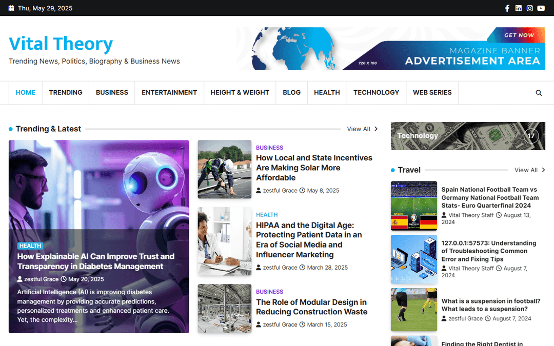Open the LinkedIn social link
This screenshot has height=346, width=554.
pyautogui.click(x=518, y=8)
